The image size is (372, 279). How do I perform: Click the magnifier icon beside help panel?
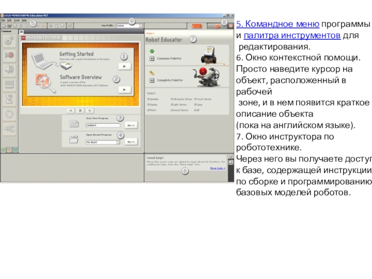(x=231, y=162)
